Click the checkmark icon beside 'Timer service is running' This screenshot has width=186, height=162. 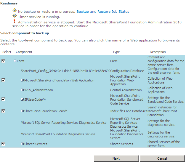15,16
